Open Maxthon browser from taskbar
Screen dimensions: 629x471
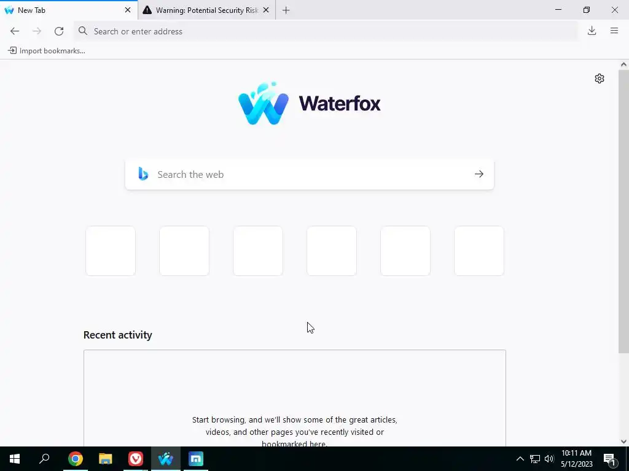196,459
